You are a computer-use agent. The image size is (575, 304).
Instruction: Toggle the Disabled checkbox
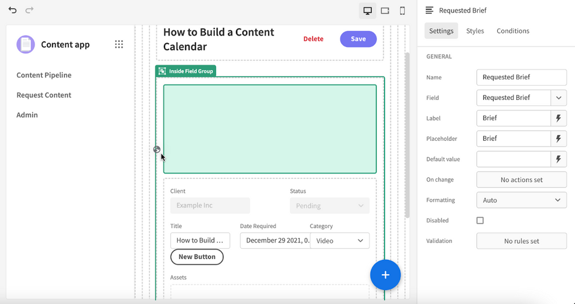click(480, 221)
